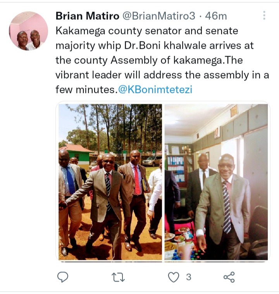Retweet using the arrows icon
The width and height of the screenshot is (279, 294).
pos(118,277)
